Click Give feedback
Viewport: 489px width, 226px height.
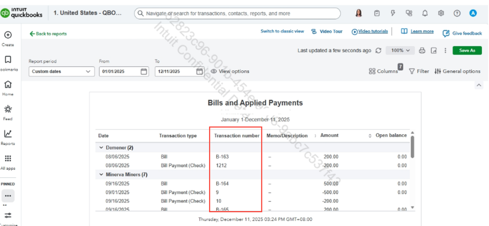(462, 33)
